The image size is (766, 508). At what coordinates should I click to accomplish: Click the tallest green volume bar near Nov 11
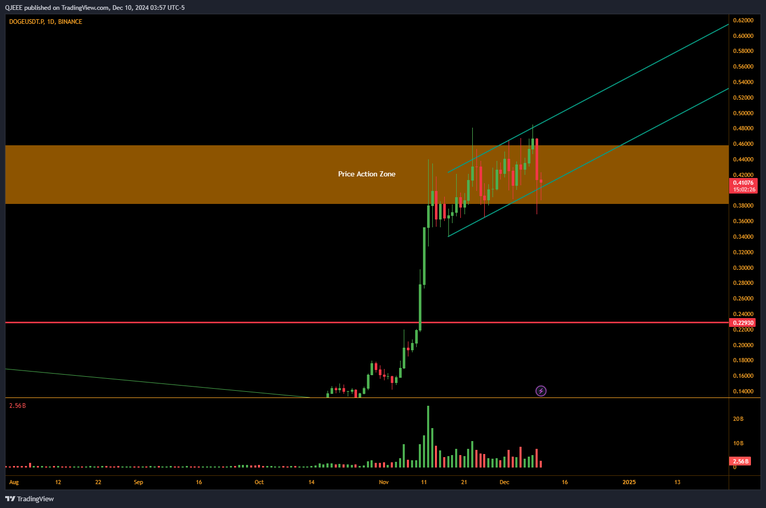[428, 437]
